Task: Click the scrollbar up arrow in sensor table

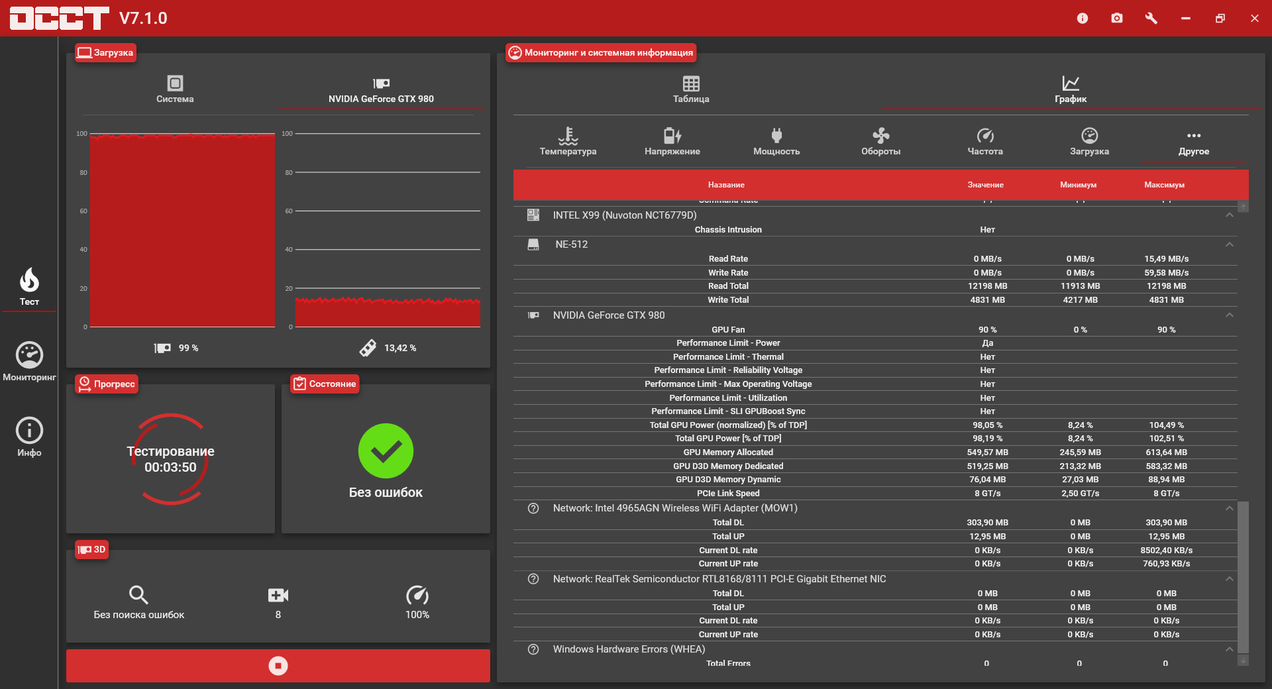Action: 1244,207
